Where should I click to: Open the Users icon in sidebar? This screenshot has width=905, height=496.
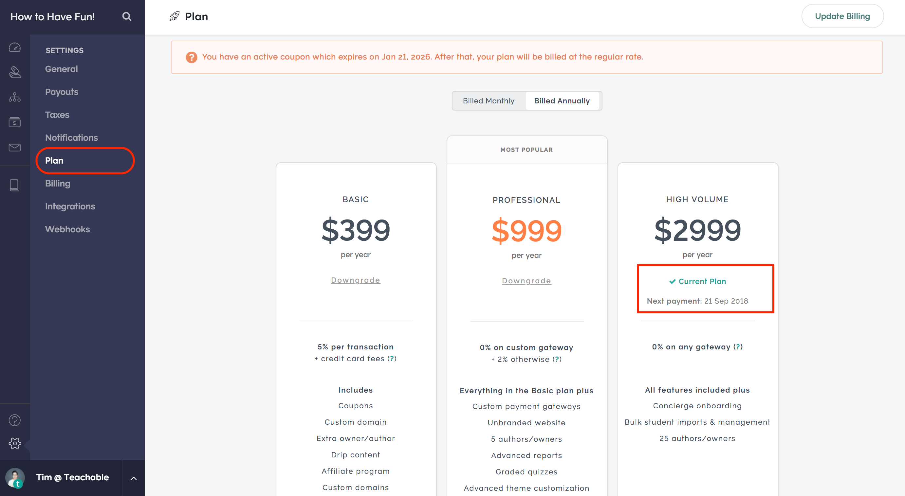click(x=15, y=72)
